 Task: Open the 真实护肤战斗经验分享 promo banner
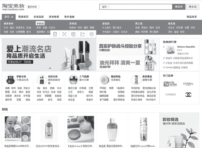click(128, 46)
